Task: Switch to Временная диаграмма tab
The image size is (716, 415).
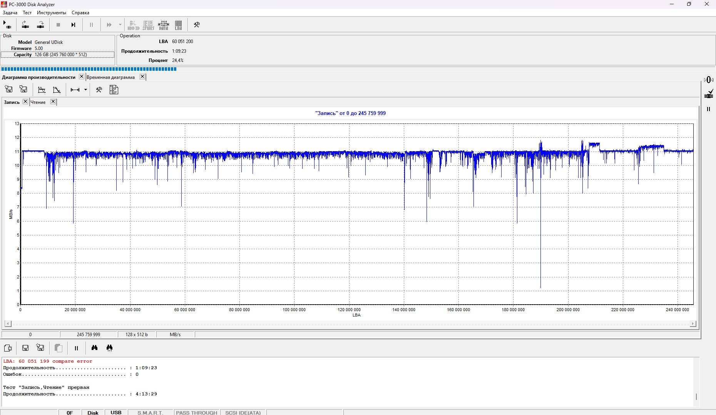Action: pyautogui.click(x=110, y=77)
